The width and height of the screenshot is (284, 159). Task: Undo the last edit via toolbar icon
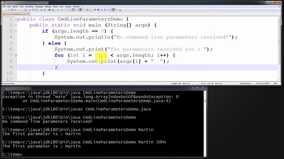41,10
